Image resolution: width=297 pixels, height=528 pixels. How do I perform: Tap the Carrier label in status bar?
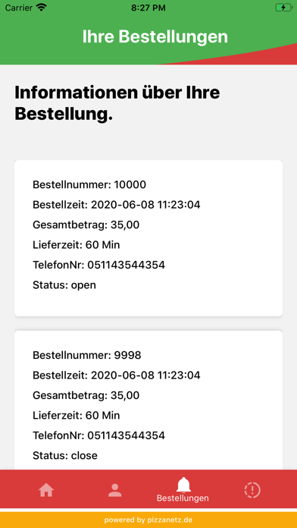point(18,8)
